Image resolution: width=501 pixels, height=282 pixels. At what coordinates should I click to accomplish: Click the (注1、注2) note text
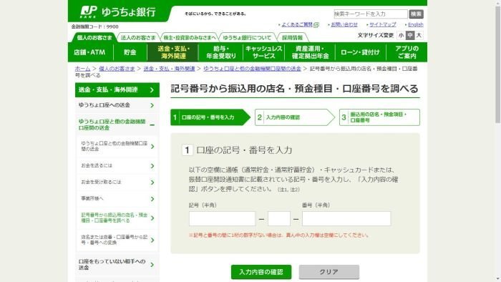tap(288, 190)
